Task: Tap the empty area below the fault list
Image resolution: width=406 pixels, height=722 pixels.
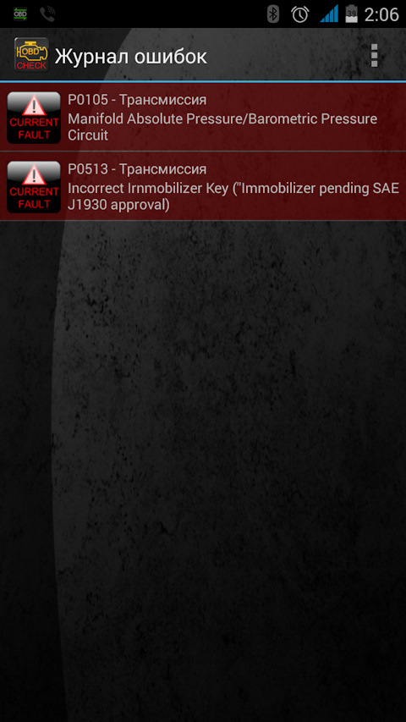Action: pos(203,470)
